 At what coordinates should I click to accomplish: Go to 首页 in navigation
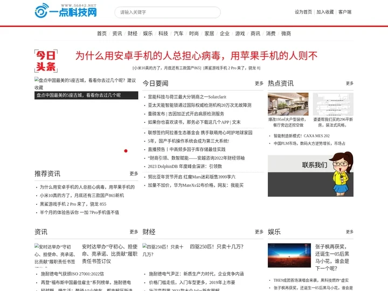pyautogui.click(x=102, y=33)
